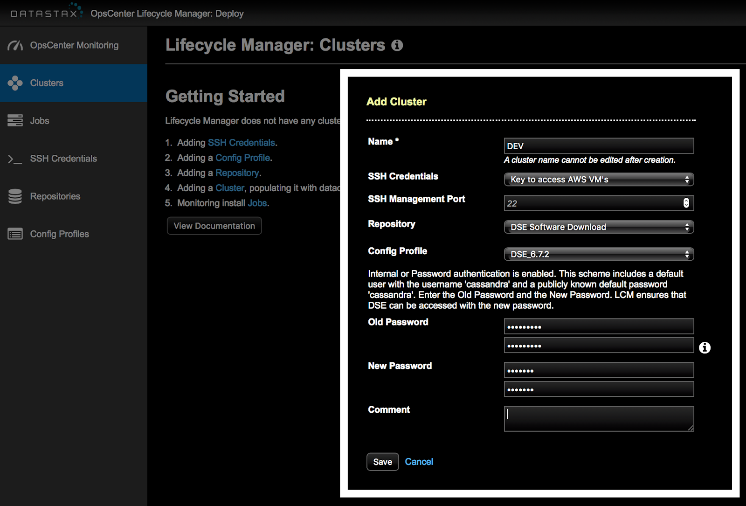Image resolution: width=746 pixels, height=506 pixels.
Task: Follow the Cluster link in Getting Started
Action: pyautogui.click(x=229, y=188)
